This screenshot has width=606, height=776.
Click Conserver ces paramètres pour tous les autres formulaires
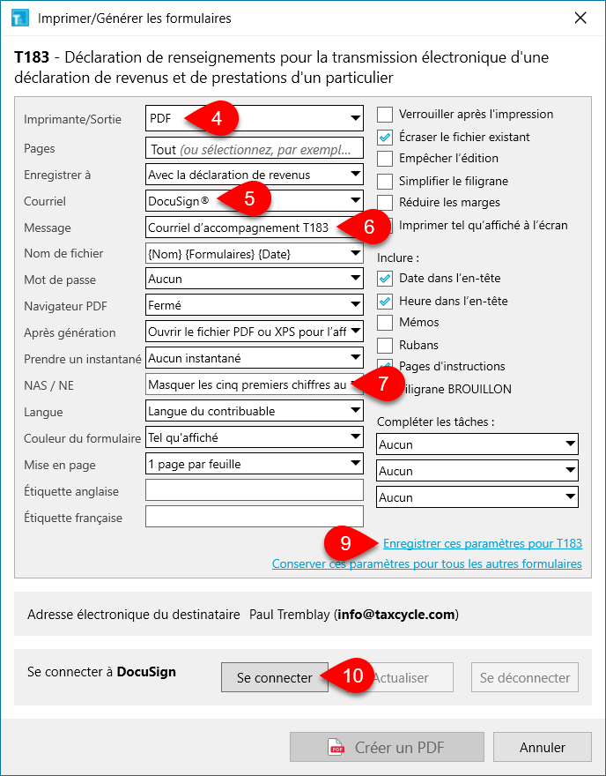(427, 563)
